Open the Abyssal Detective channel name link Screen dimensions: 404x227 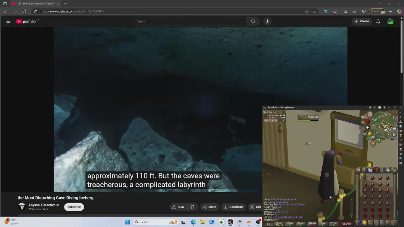coord(42,205)
